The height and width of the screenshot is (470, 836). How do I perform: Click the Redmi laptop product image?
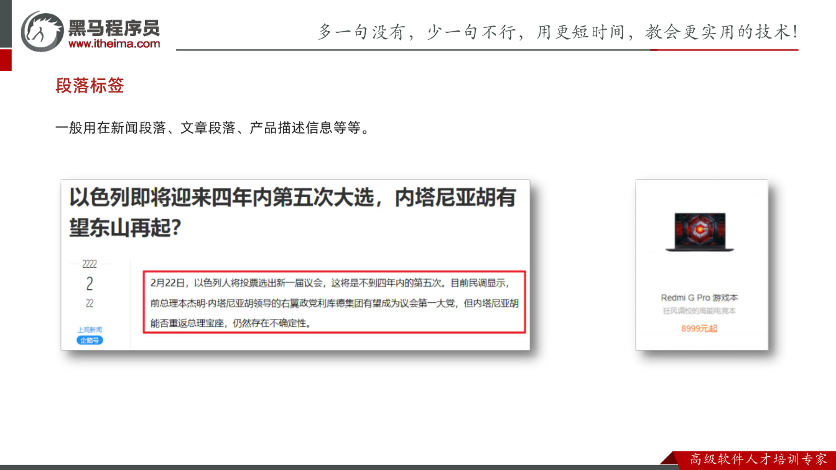pyautogui.click(x=700, y=232)
